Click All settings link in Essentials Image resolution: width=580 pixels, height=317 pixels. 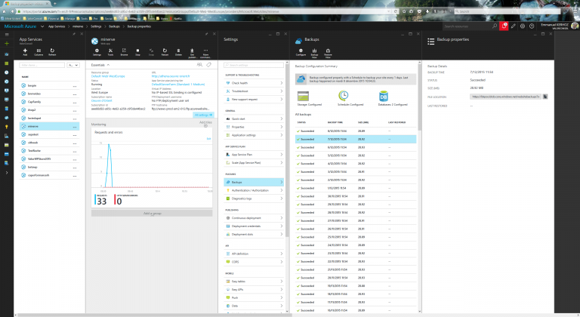click(203, 115)
